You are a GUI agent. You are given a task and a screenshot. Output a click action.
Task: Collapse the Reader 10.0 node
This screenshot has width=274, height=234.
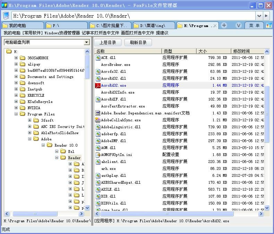tap(43, 145)
